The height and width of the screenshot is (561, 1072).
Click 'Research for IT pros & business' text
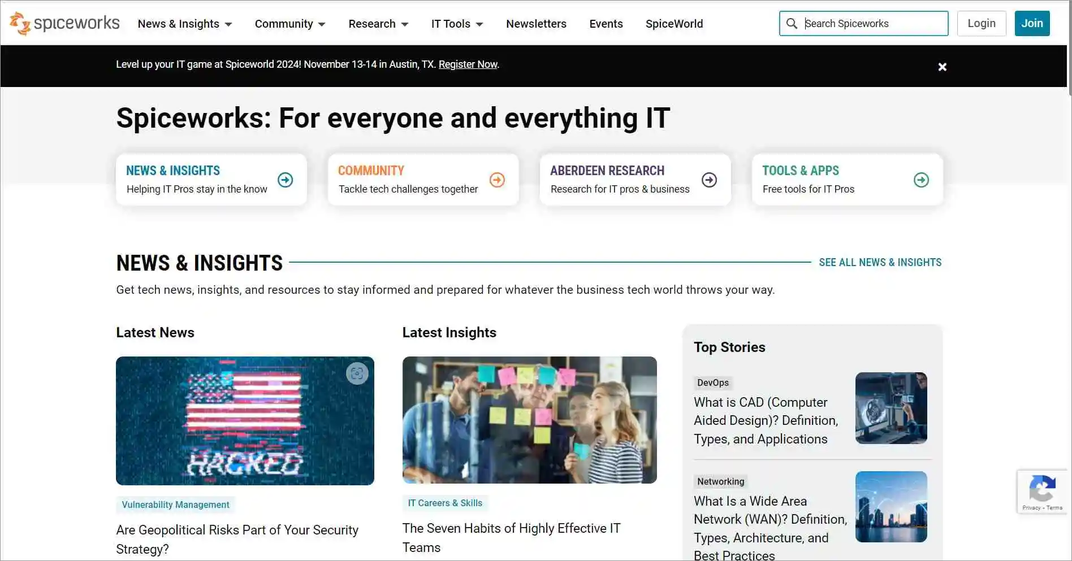(x=620, y=189)
